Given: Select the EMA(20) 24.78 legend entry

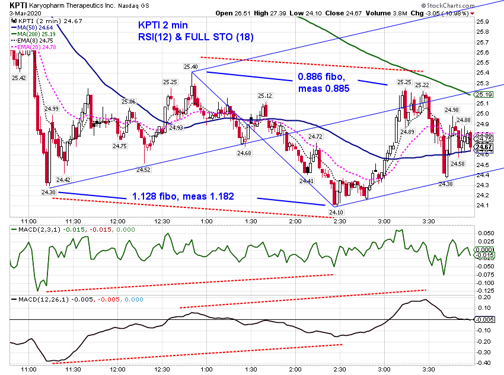Looking at the screenshot, I should [x=33, y=47].
